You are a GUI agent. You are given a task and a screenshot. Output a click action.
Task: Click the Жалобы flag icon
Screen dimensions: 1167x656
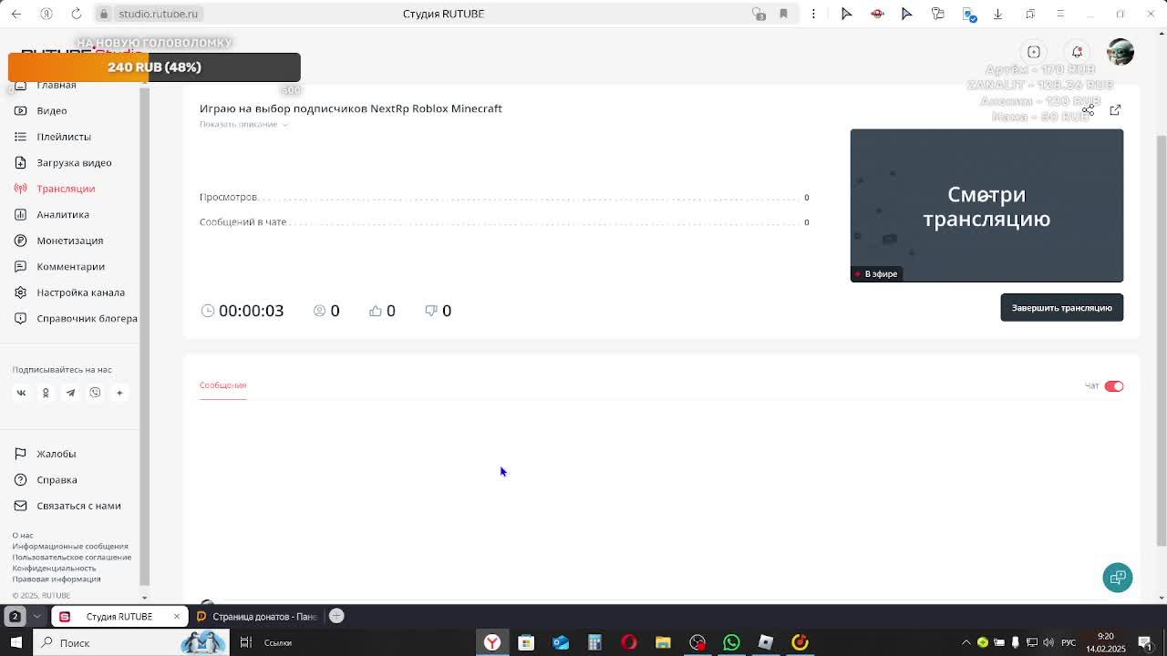pyautogui.click(x=20, y=454)
